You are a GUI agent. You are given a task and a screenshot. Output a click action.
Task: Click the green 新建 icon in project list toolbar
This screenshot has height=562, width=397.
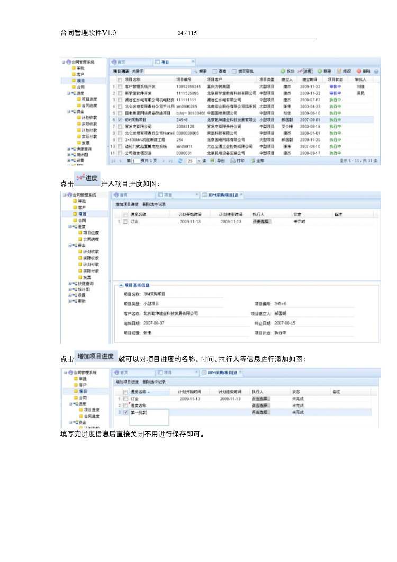click(x=320, y=72)
